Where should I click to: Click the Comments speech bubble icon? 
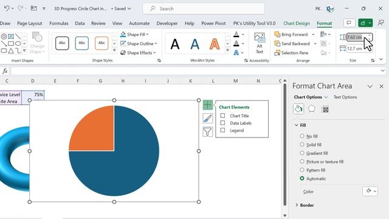(349, 23)
